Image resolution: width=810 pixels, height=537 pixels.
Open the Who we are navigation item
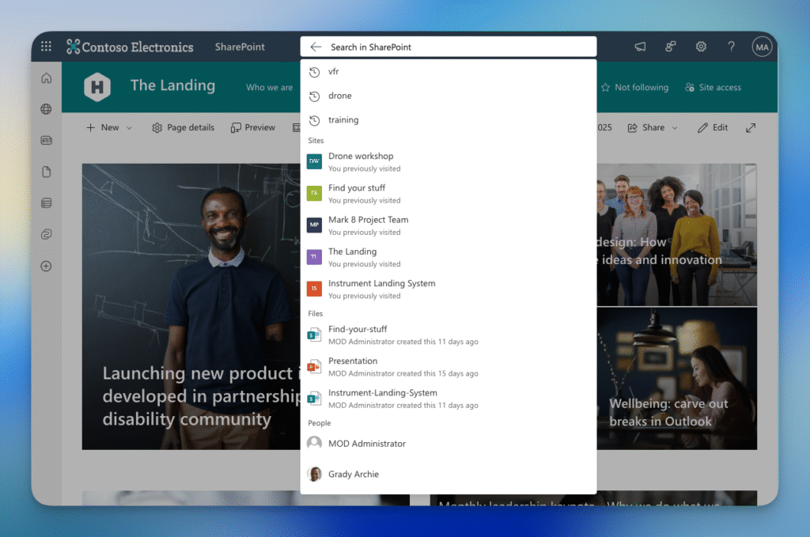(269, 87)
